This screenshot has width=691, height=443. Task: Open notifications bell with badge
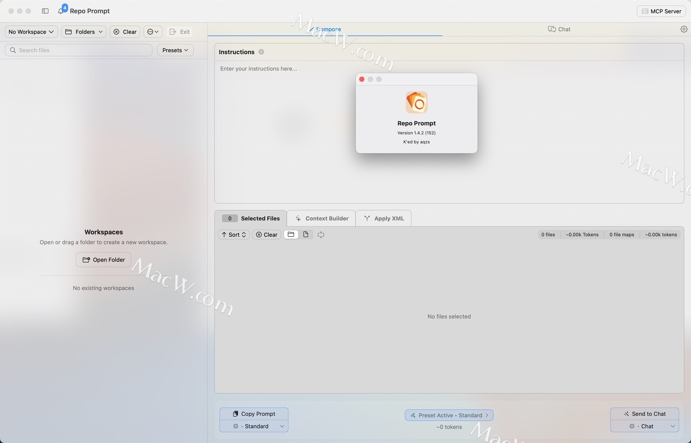61,11
